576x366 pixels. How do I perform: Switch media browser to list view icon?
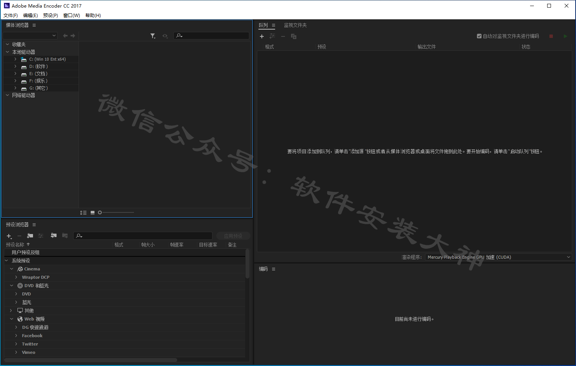pos(83,213)
